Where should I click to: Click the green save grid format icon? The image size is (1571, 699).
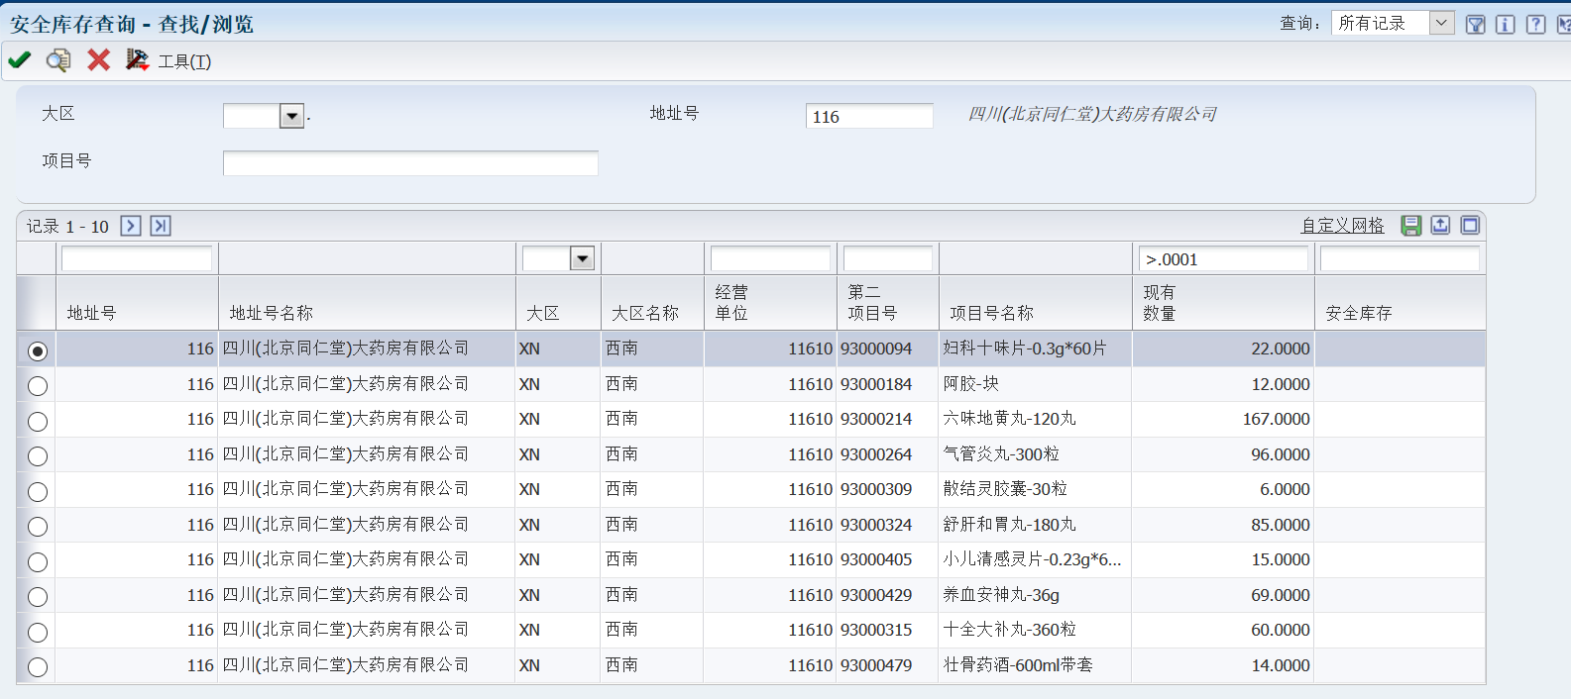(x=1410, y=226)
